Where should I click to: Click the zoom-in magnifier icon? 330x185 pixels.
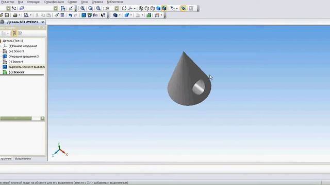coord(82,8)
